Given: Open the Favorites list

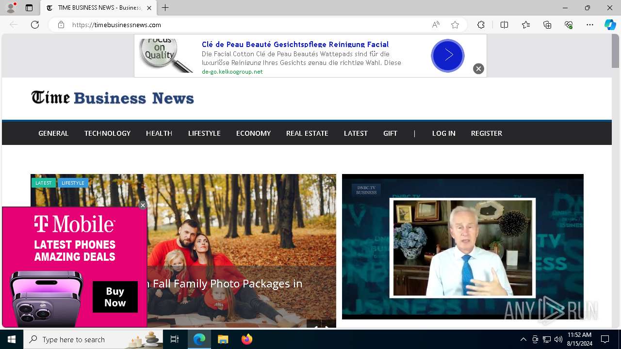Looking at the screenshot, I should (x=526, y=25).
